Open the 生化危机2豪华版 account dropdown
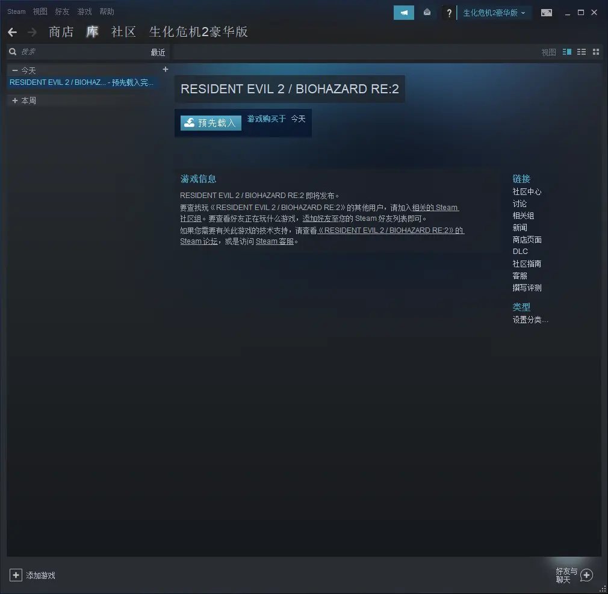The width and height of the screenshot is (608, 594). tap(494, 13)
